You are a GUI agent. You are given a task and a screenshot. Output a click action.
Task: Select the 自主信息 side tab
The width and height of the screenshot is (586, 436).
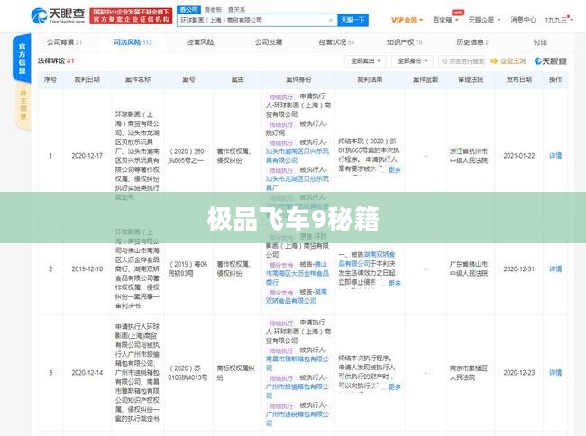23,104
